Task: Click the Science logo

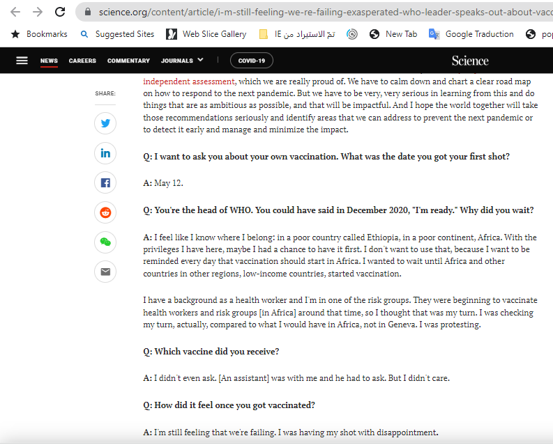Action: tap(470, 61)
